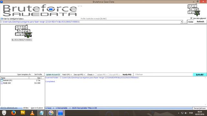Open the Patch SFO menu
The image size is (207, 116).
67,74
